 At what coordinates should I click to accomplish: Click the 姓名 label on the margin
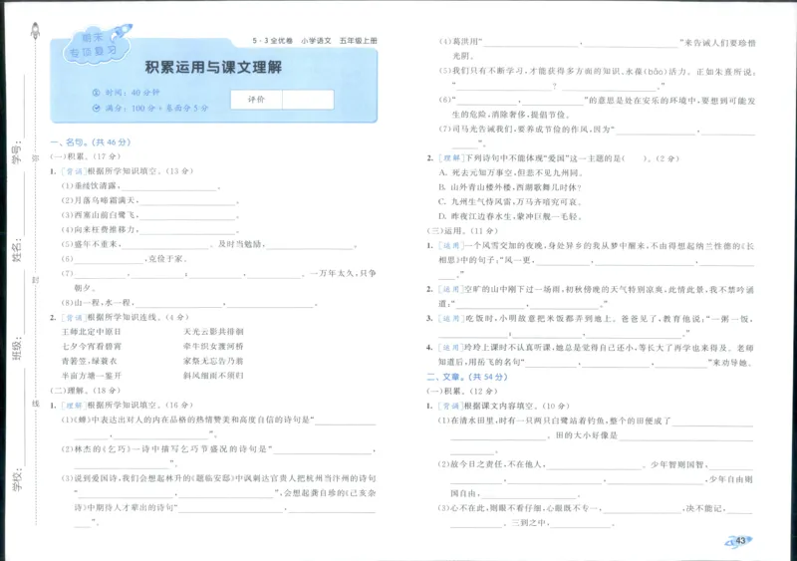pos(18,250)
